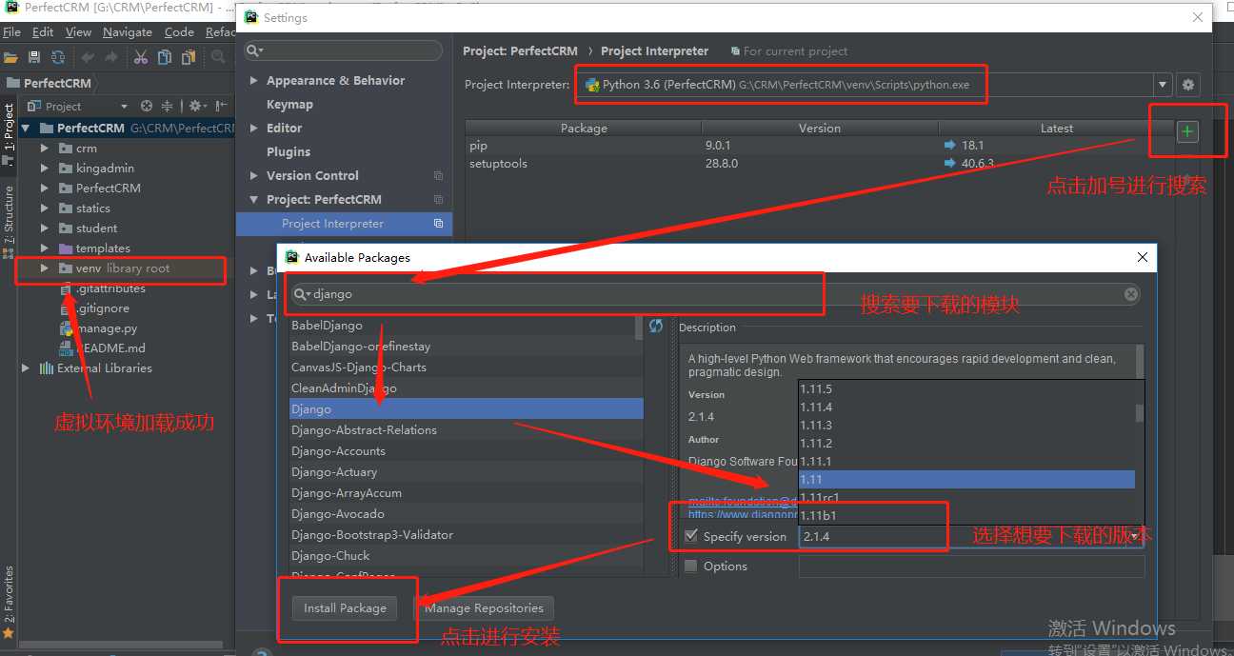Image resolution: width=1234 pixels, height=656 pixels.
Task: Expand the crm folder
Action: coord(45,149)
